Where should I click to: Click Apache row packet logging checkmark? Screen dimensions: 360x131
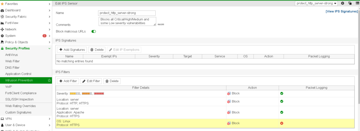[282, 112]
